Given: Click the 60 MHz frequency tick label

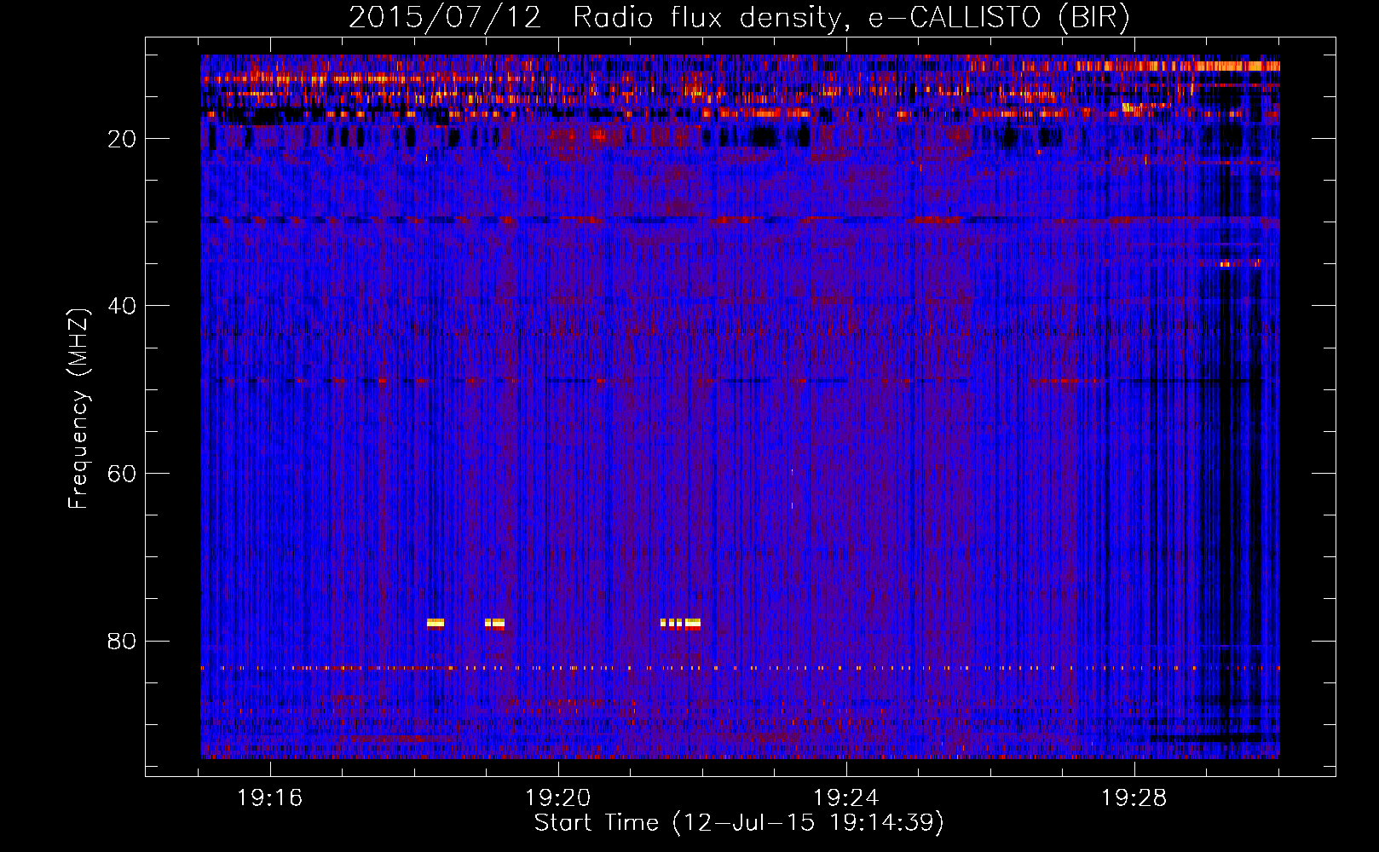Looking at the screenshot, I should click(x=122, y=474).
